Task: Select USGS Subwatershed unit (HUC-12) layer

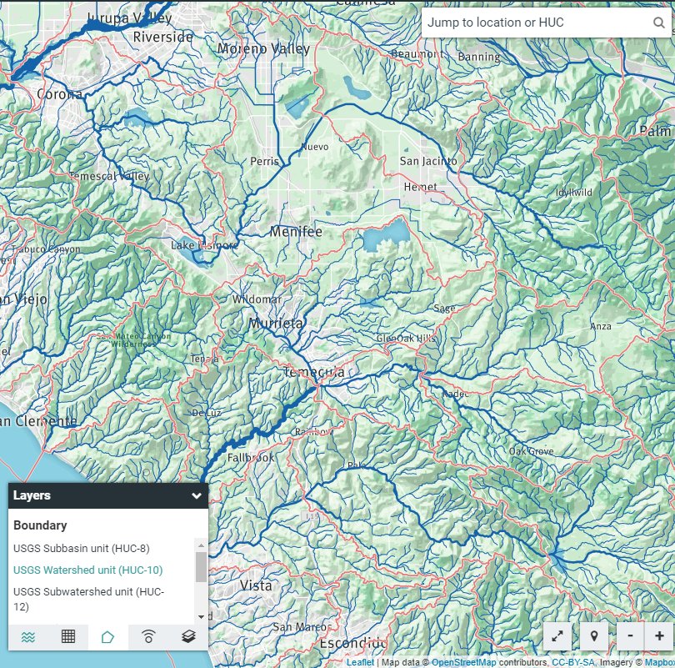Action: 88,599
